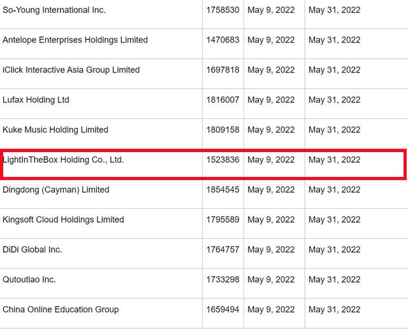Select Qutoutiao Inc. company name
Screen dimensions: 408x329
tap(29, 279)
